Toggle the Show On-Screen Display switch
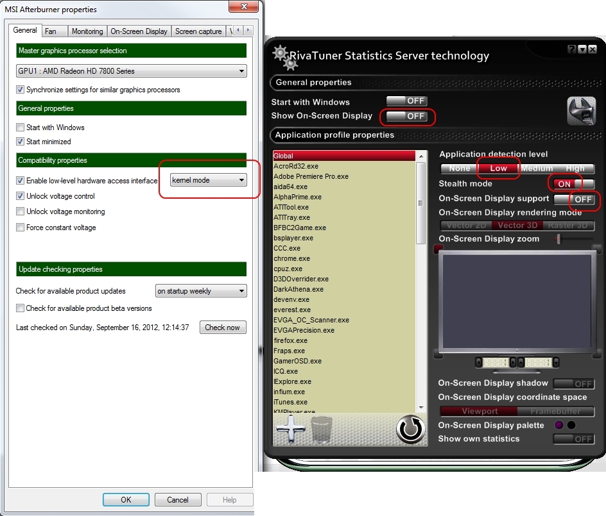This screenshot has height=516, width=606. (x=406, y=116)
